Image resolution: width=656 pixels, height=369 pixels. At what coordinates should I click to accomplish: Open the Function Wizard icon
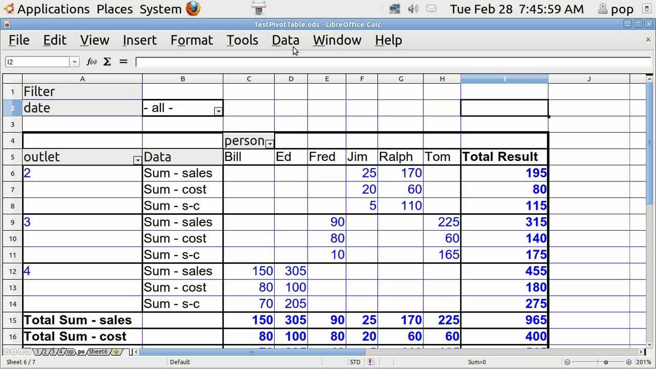pos(92,61)
